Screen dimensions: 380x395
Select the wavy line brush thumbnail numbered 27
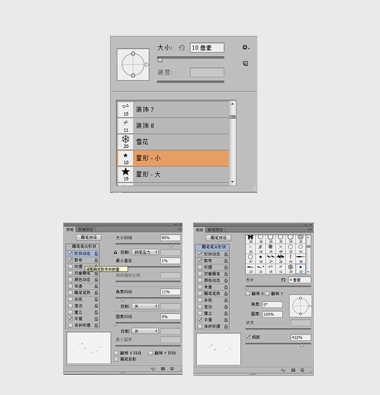(x=270, y=259)
